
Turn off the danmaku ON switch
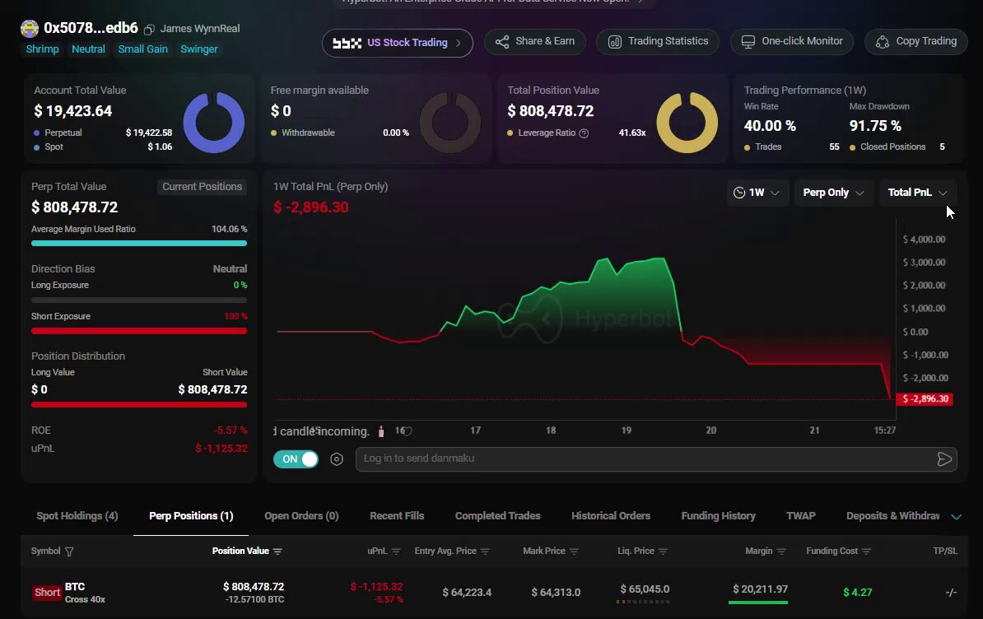coord(296,459)
